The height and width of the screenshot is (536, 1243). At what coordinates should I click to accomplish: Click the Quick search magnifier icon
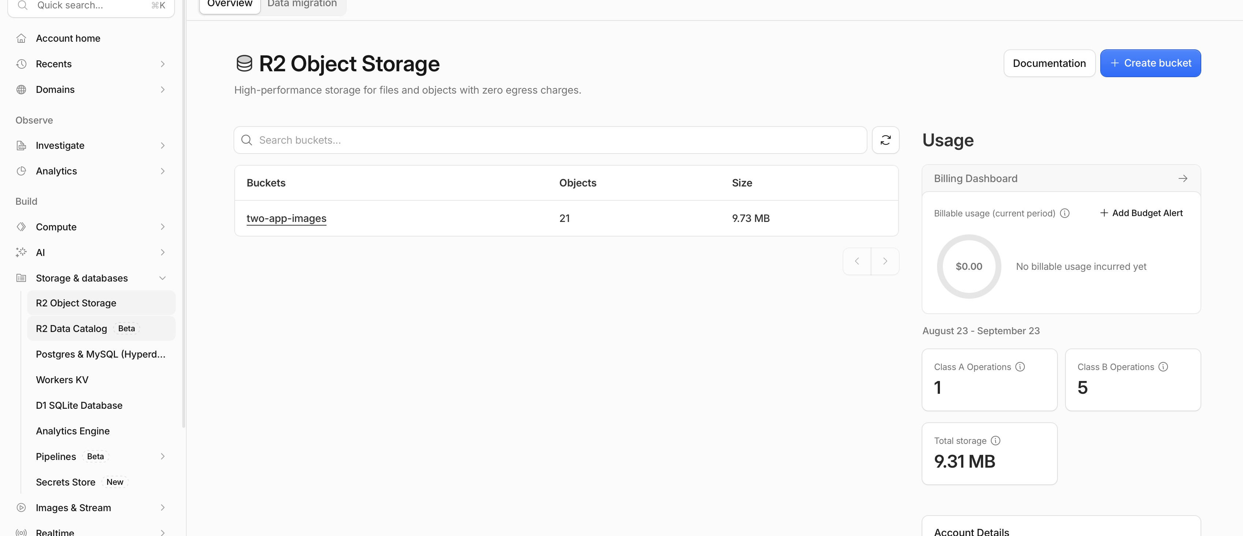pyautogui.click(x=22, y=5)
